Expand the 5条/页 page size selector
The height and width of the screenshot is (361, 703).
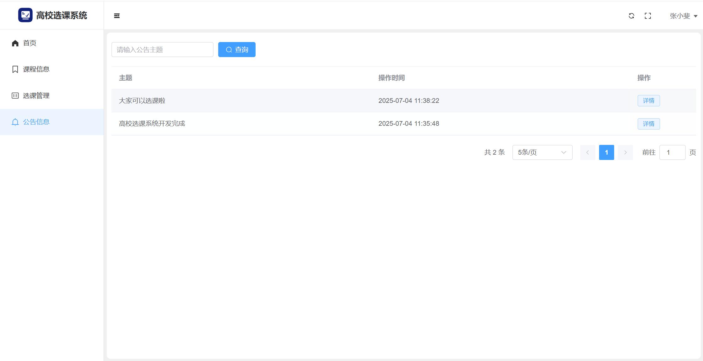point(542,152)
